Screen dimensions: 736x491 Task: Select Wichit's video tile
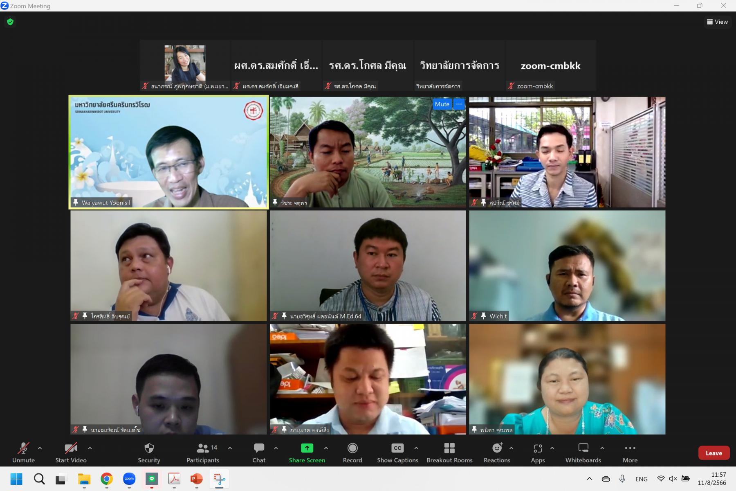[x=567, y=266]
